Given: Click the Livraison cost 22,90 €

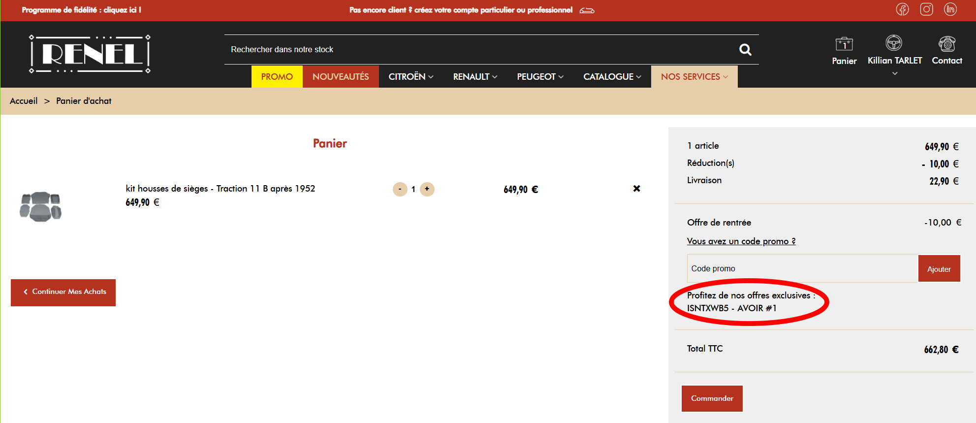Looking at the screenshot, I should (x=944, y=181).
